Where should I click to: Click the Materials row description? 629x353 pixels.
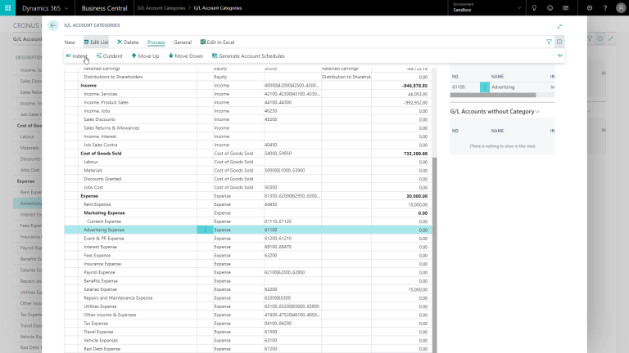[x=93, y=171]
